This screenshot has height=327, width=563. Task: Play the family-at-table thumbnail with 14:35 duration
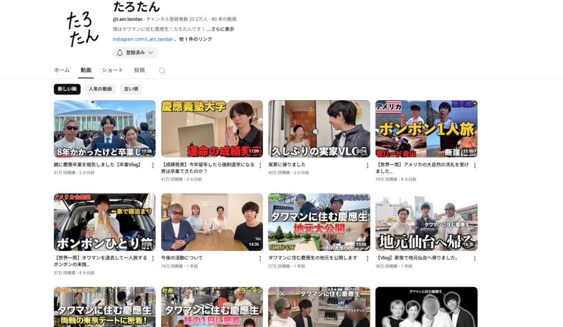point(212,222)
